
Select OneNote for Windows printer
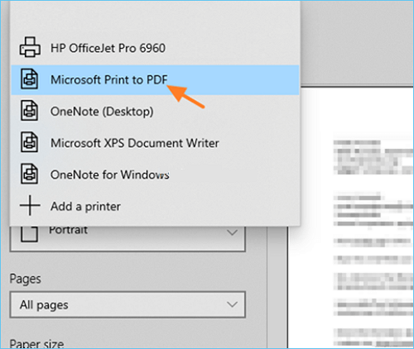(x=155, y=174)
